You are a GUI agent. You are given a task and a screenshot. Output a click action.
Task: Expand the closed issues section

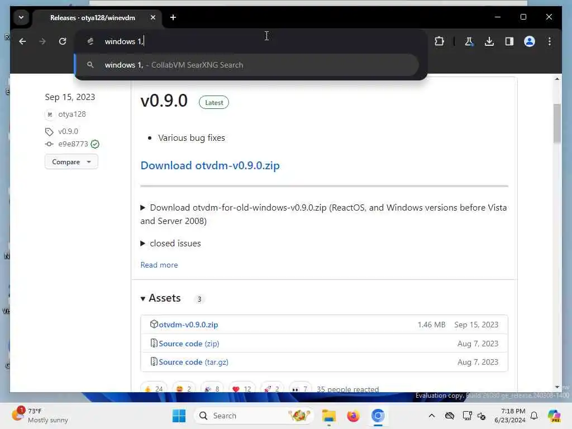point(171,244)
